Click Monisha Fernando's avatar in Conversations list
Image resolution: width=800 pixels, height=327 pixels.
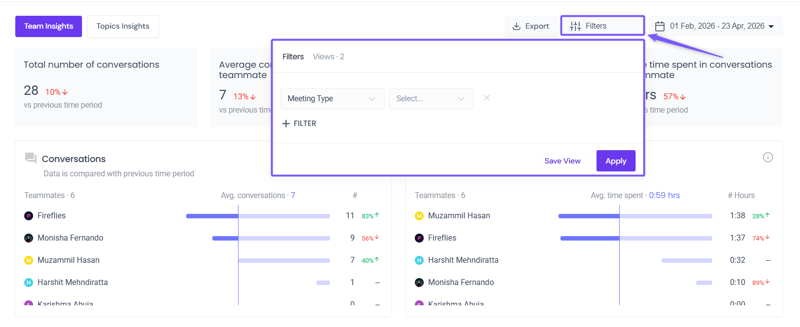(29, 238)
